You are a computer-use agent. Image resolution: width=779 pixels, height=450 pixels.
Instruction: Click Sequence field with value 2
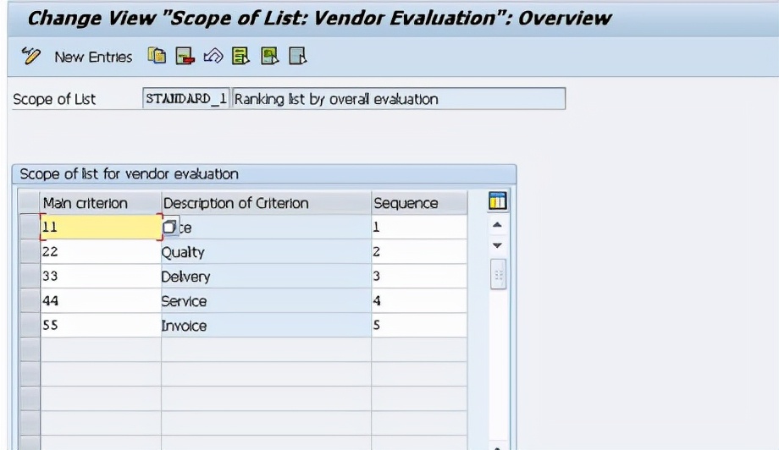[419, 251]
